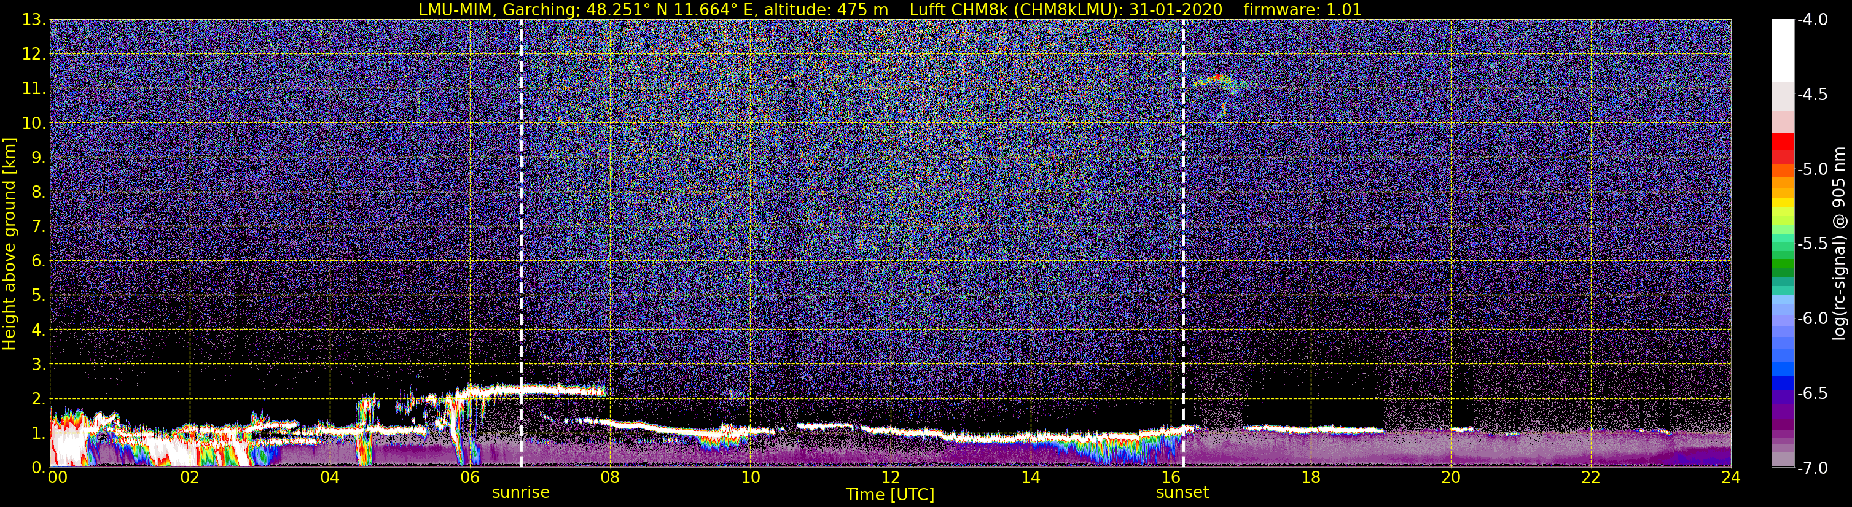
Task: Click the '13.' height axis tick label
Action: click(33, 20)
